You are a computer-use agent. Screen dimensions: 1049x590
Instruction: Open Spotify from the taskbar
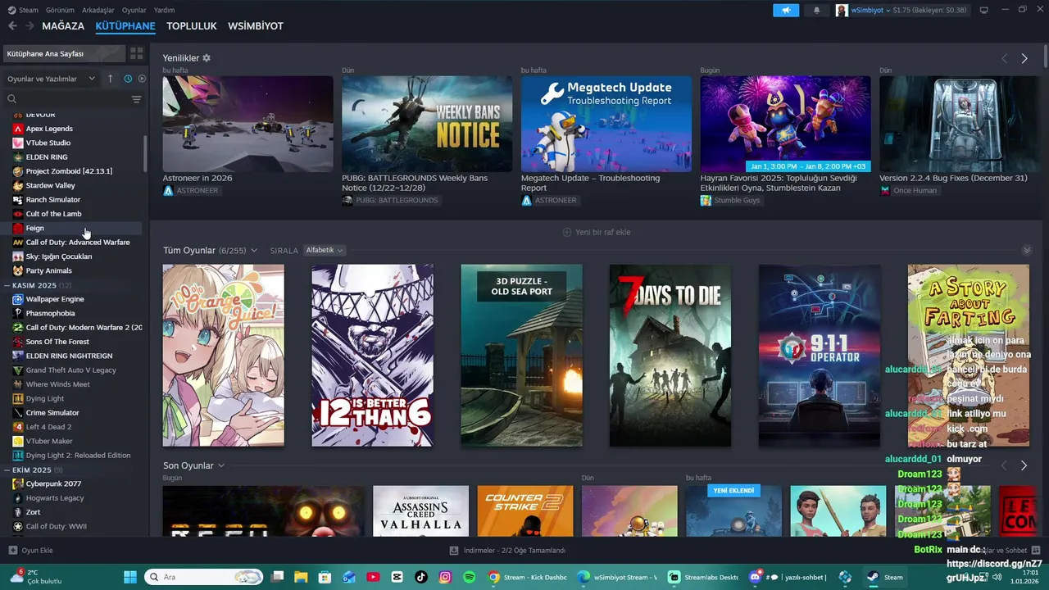tap(469, 577)
